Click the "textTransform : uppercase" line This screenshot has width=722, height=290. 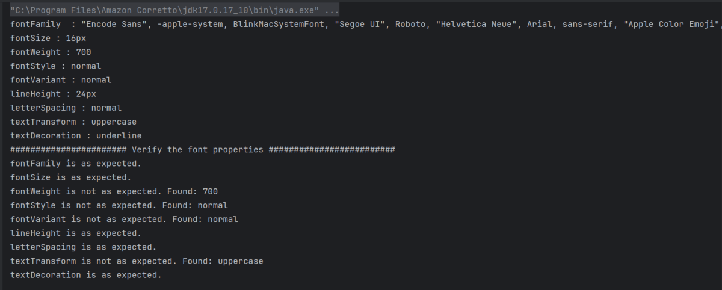pos(73,122)
